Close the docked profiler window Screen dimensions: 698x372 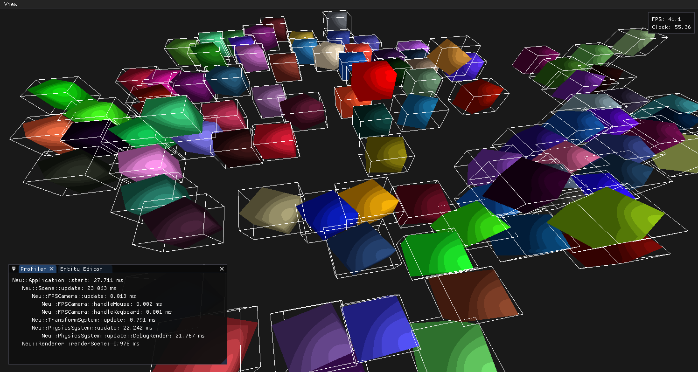click(222, 269)
